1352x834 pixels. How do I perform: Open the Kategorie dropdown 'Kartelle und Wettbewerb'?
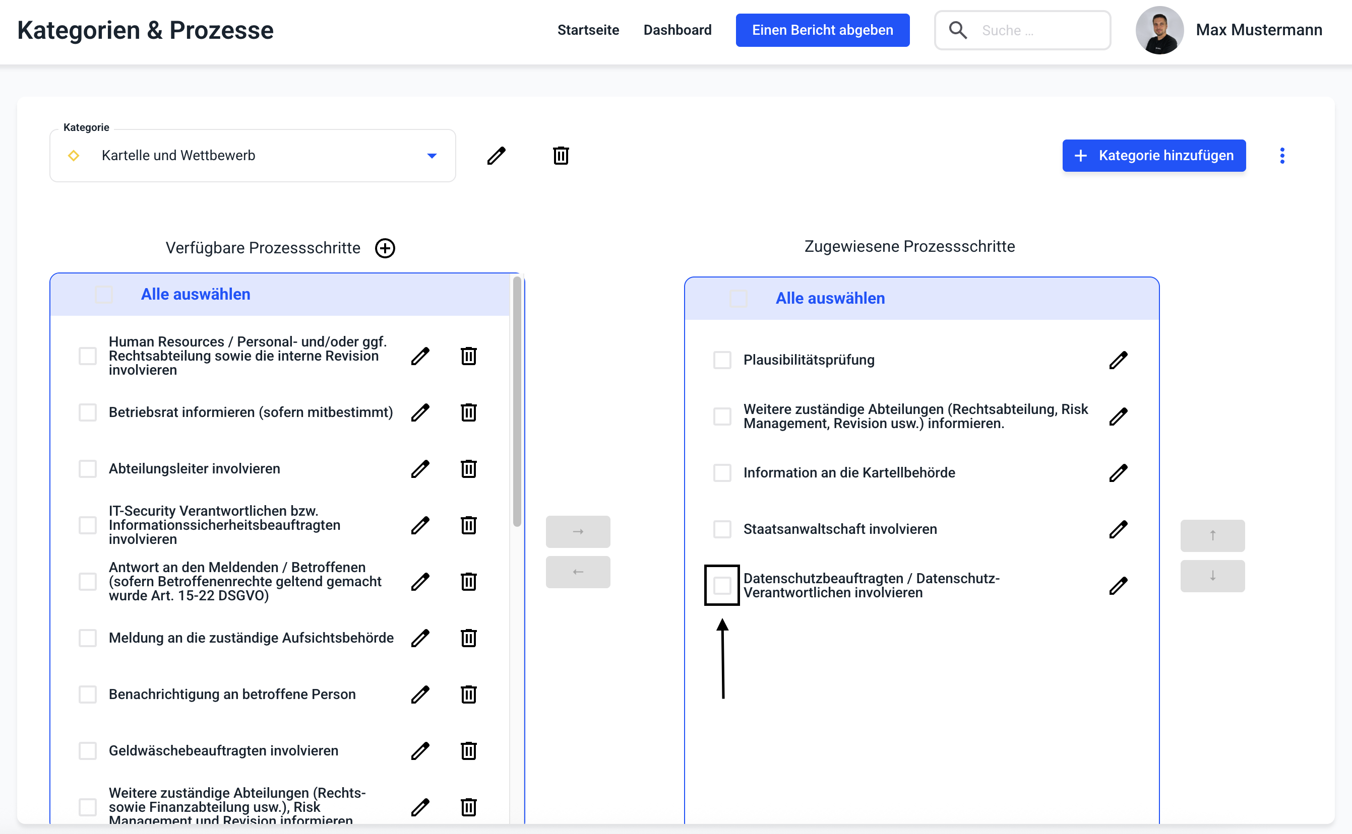click(x=252, y=156)
